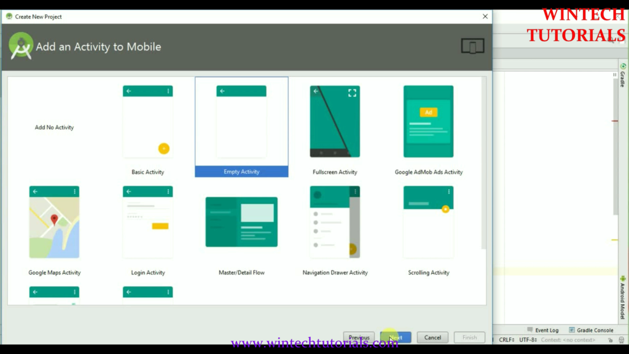Open the Android Model tool window tab

click(x=623, y=297)
